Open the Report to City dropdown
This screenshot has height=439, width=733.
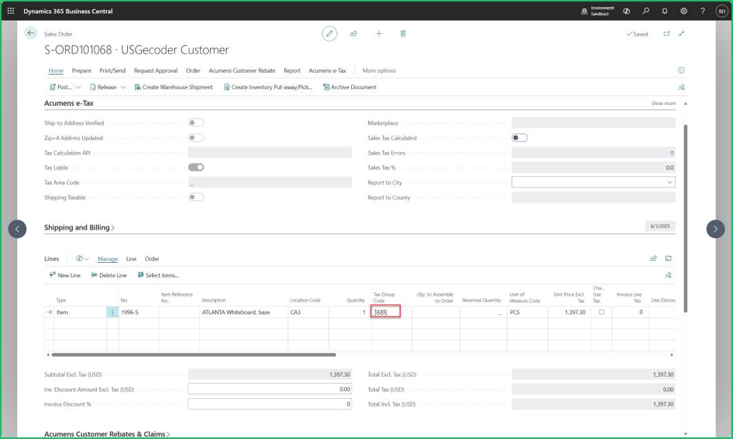point(669,183)
